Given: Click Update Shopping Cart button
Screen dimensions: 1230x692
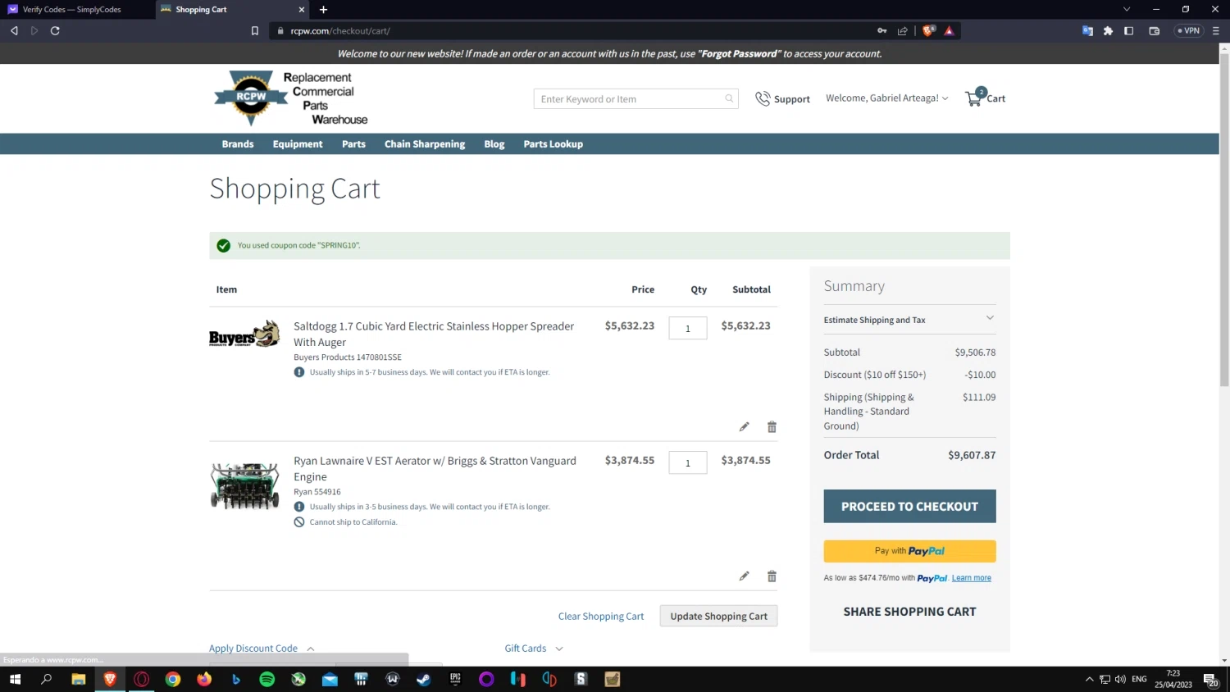Looking at the screenshot, I should 718,616.
